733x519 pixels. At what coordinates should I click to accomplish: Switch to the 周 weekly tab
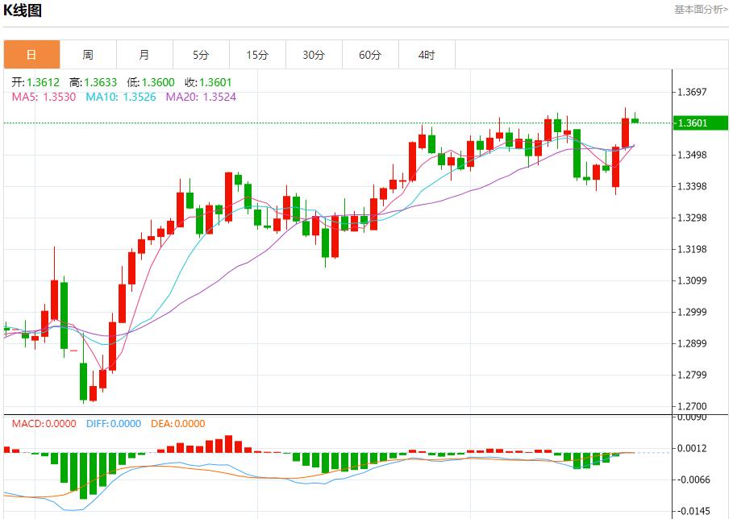tap(88, 55)
